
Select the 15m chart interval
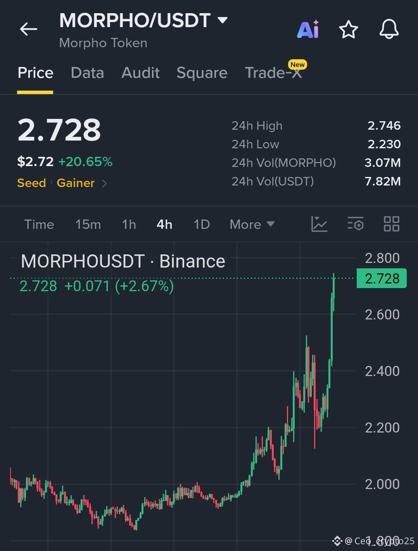point(88,224)
